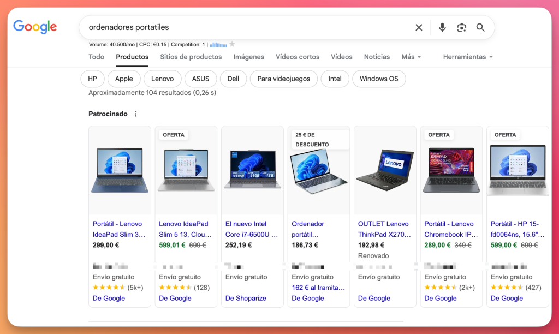Open Lenovo IdeaPad Slim 5 13 image

(186, 170)
